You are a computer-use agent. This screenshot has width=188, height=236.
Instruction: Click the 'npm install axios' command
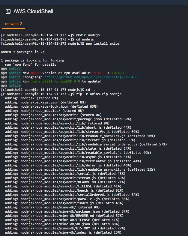click(103, 43)
